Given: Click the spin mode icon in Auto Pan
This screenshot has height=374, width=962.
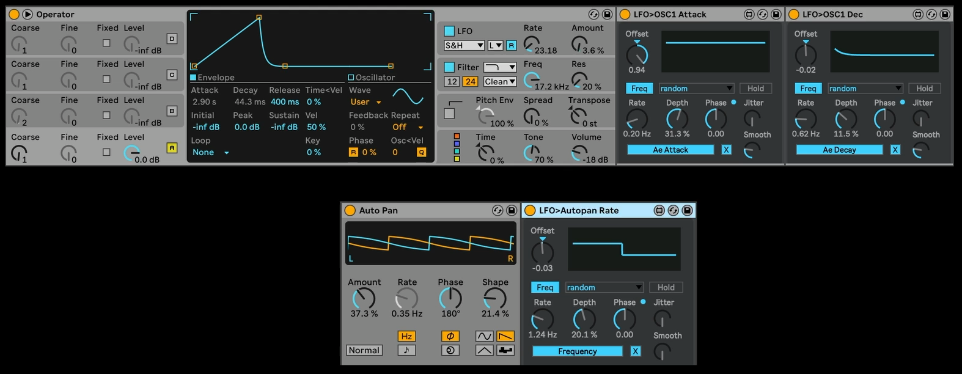Looking at the screenshot, I should pyautogui.click(x=450, y=350).
